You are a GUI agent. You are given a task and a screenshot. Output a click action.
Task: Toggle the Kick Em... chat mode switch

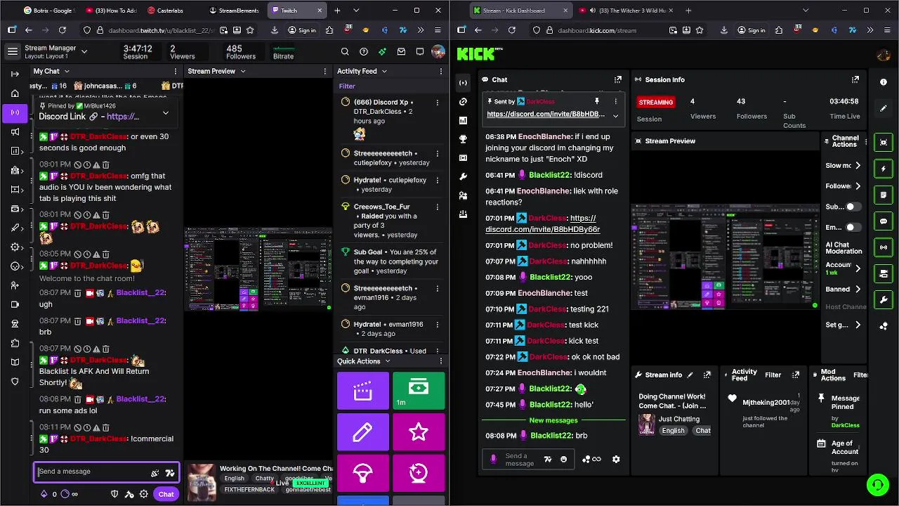(853, 227)
